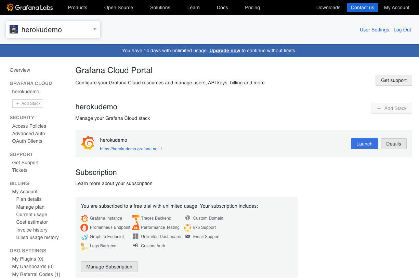Open Cost estimator
Viewport: 419px width, 278px height.
(x=32, y=222)
